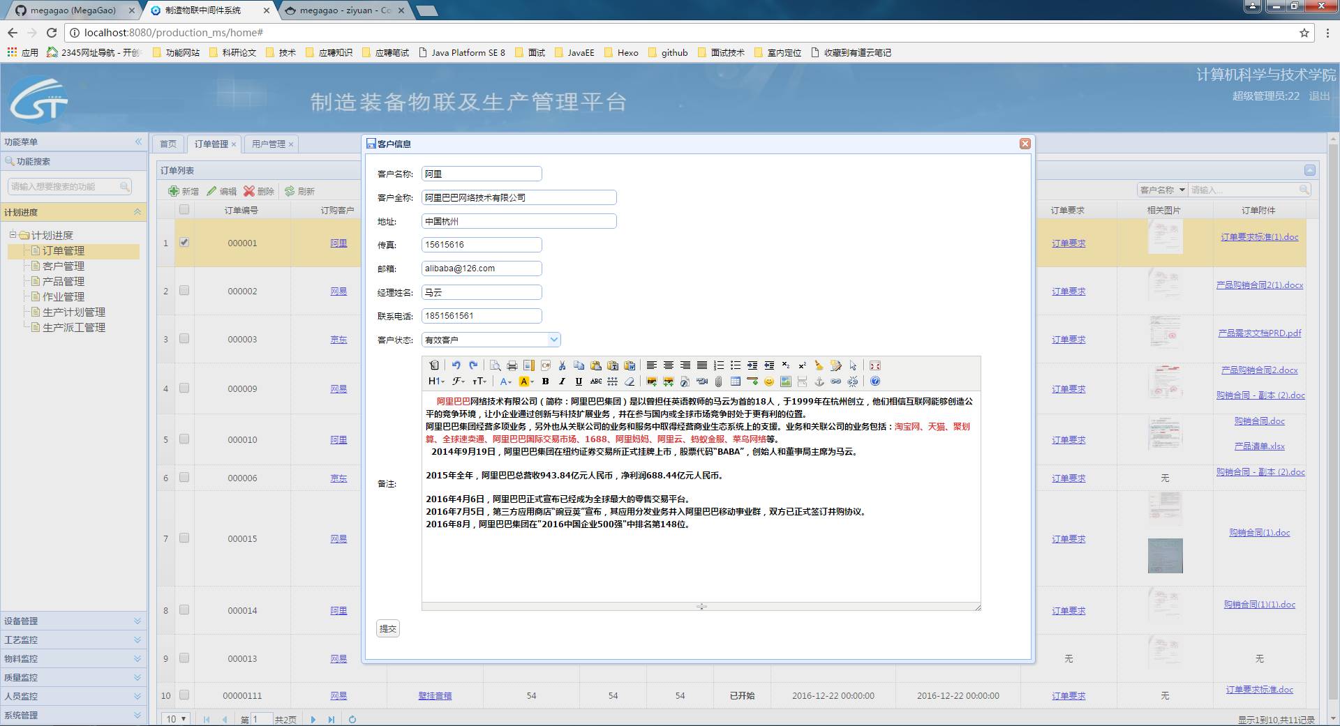
Task: Open the H1 heading format dropdown
Action: pyautogui.click(x=436, y=381)
